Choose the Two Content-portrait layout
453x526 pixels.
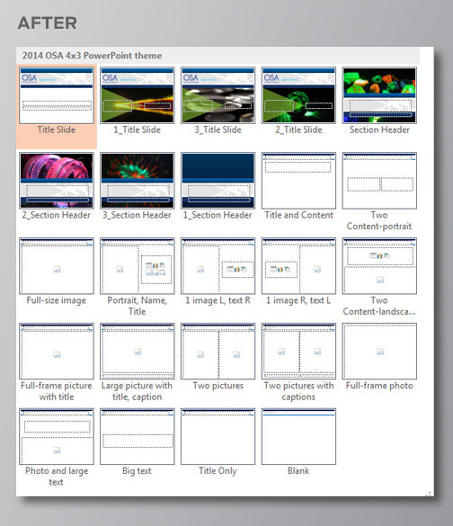click(x=379, y=181)
